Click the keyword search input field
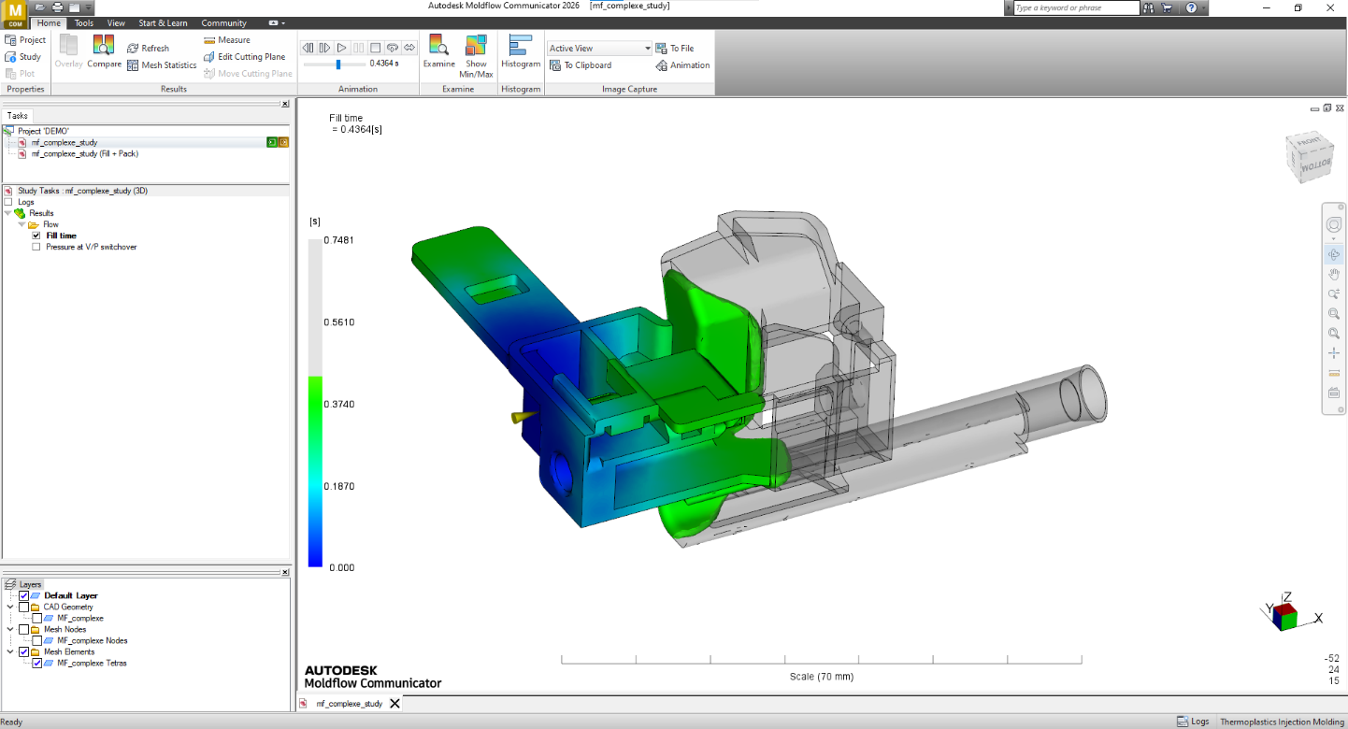 pos(1076,7)
